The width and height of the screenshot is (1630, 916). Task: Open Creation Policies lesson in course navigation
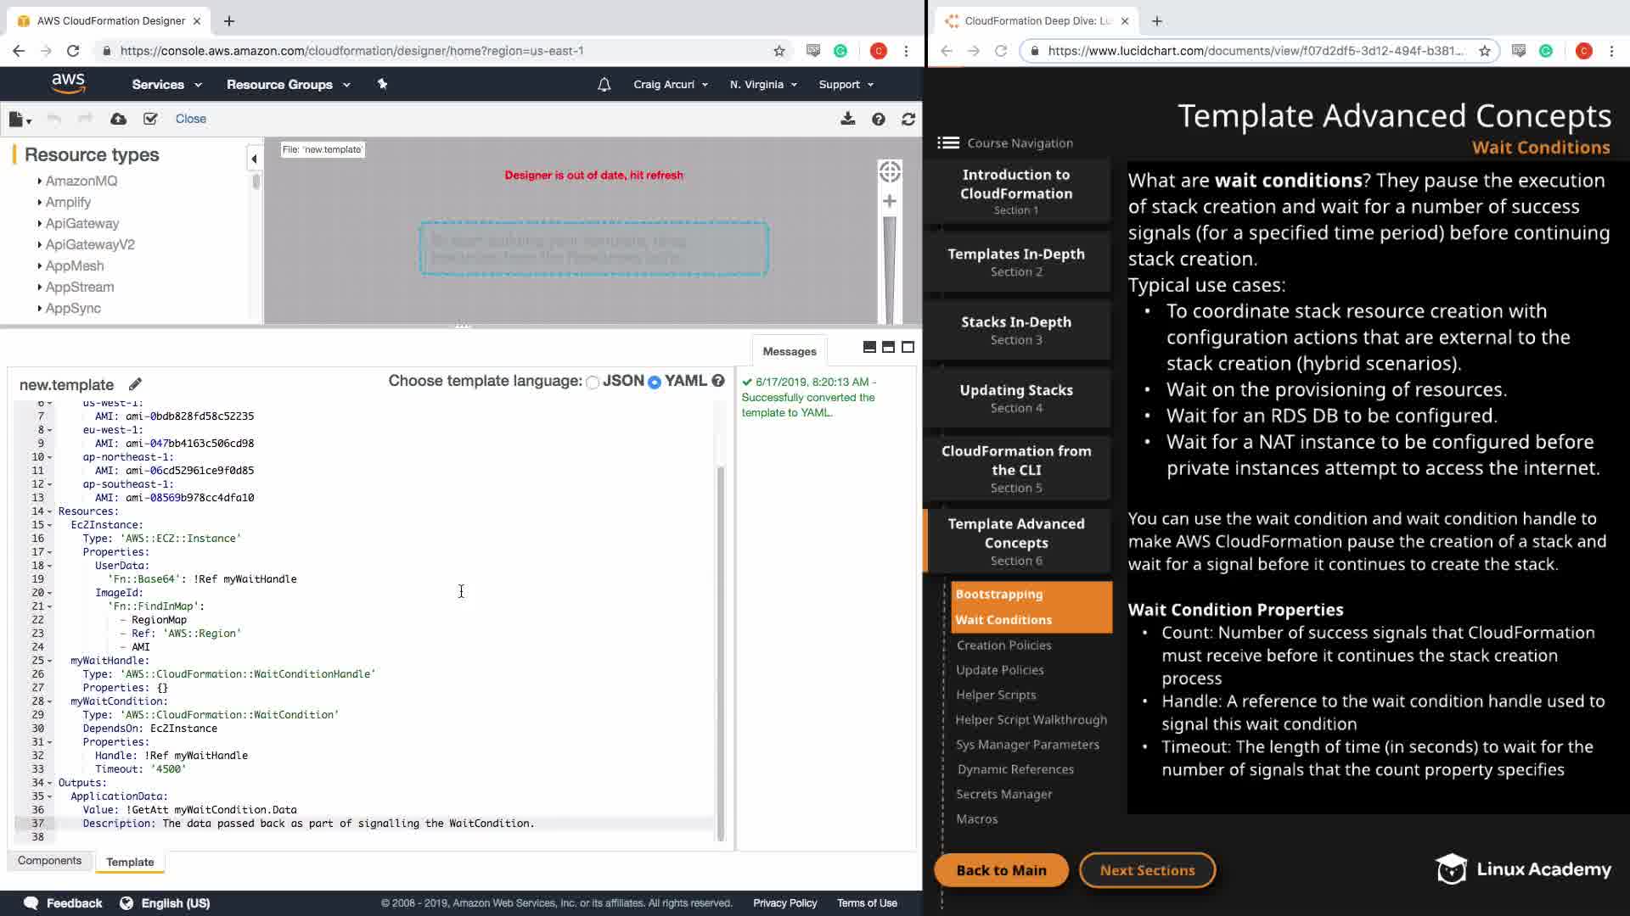[x=1003, y=645]
